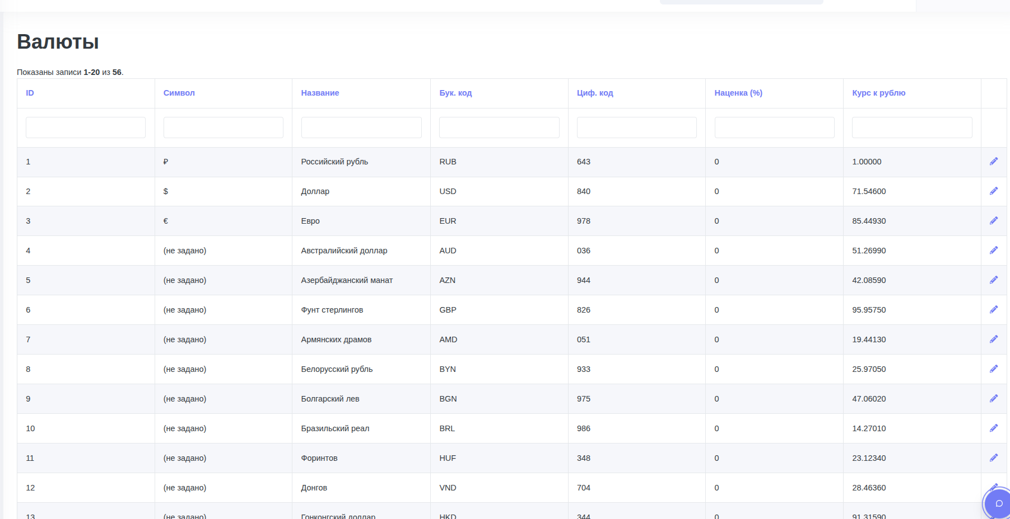Sort by Наценка (%) column

coord(738,93)
